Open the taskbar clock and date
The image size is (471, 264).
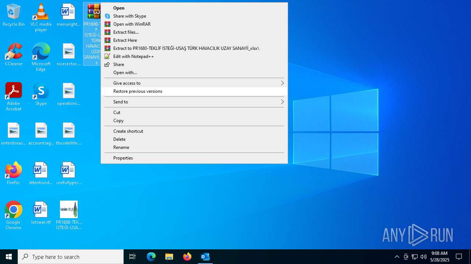click(440, 257)
